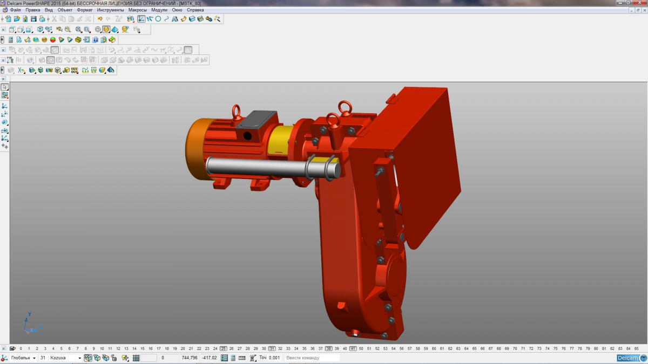Screen dimensions: 648x364
Task: Toggle level 10 visibility
Action: coord(102,348)
